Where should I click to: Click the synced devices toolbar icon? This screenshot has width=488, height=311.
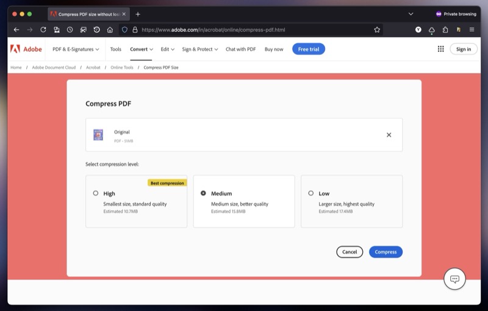coord(57,30)
